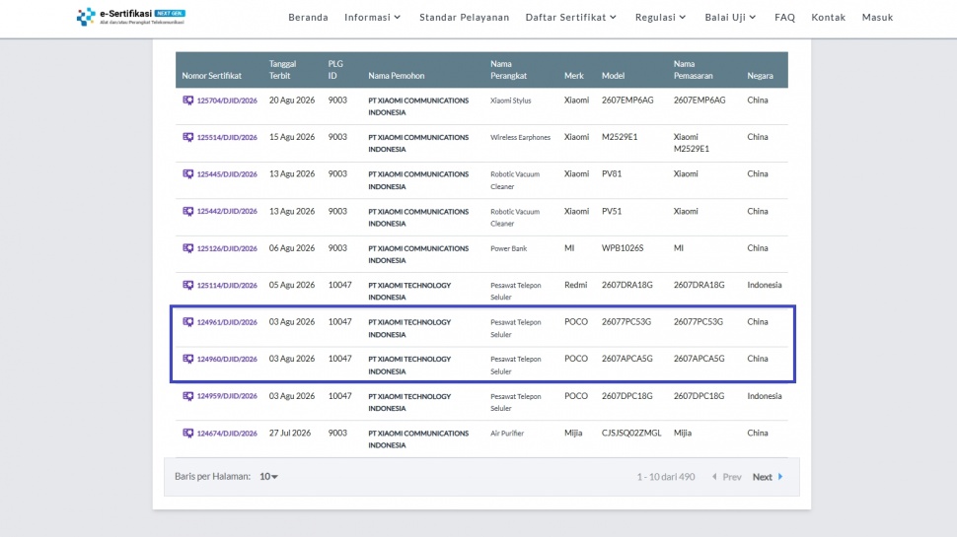Viewport: 957px width, 537px height.
Task: Click the 1 - 10 dari 490 text
Action: (666, 477)
